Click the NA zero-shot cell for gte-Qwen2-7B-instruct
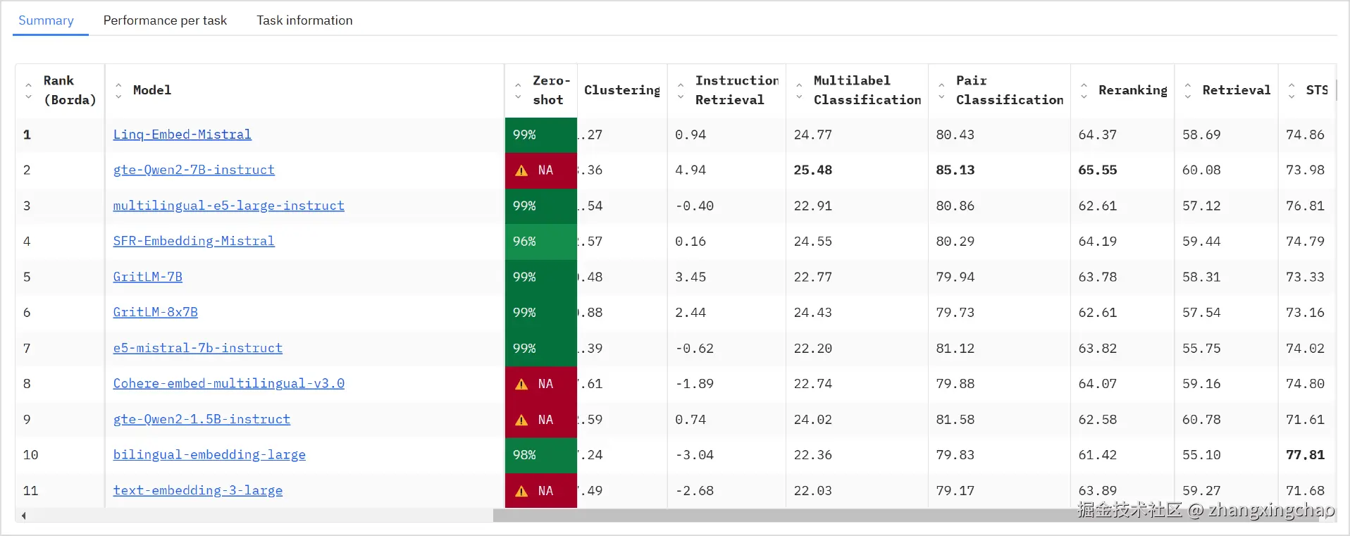Screen dimensions: 1350x536 point(541,170)
